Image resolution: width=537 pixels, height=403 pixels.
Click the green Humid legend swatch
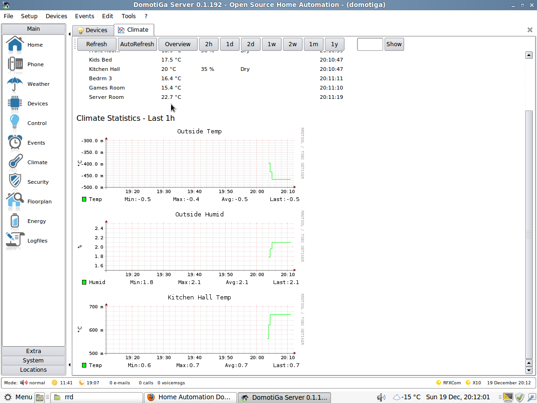tap(84, 282)
